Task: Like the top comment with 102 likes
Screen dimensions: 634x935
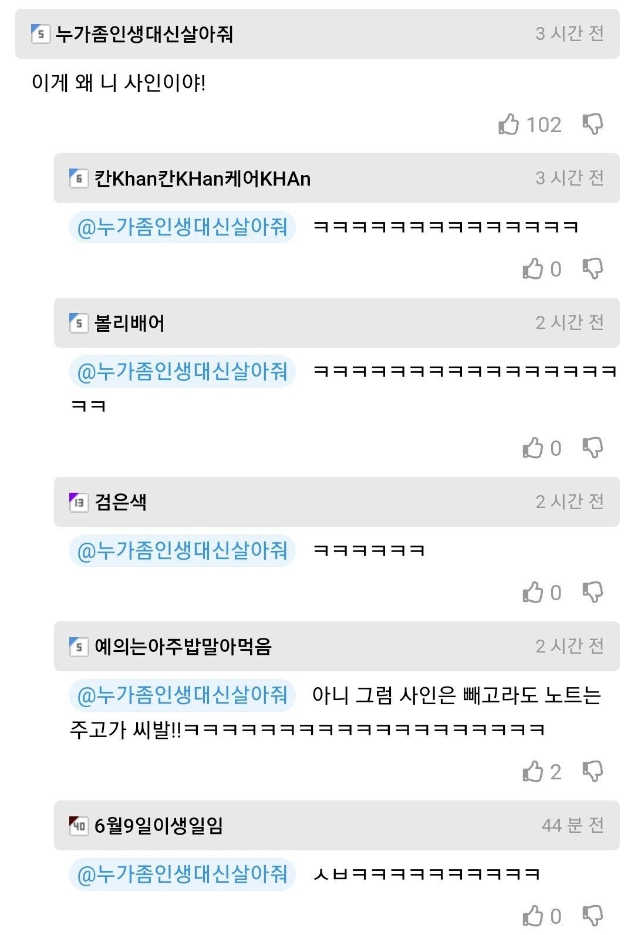Action: [508, 124]
